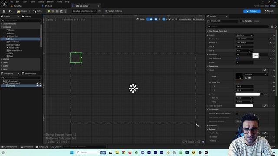
Task: Compile the widget blueprint
Action: pyautogui.click(x=22, y=11)
